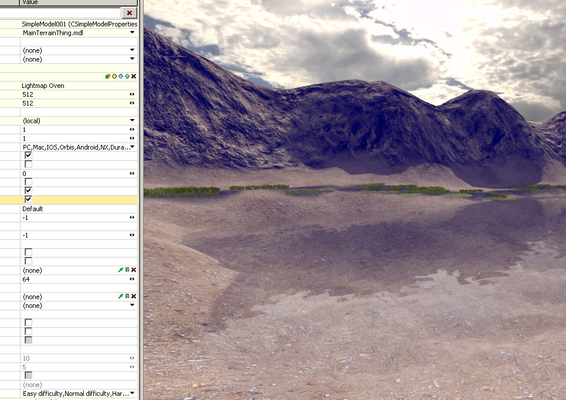Click the stepper arrows on the 5 value row

pos(132,367)
